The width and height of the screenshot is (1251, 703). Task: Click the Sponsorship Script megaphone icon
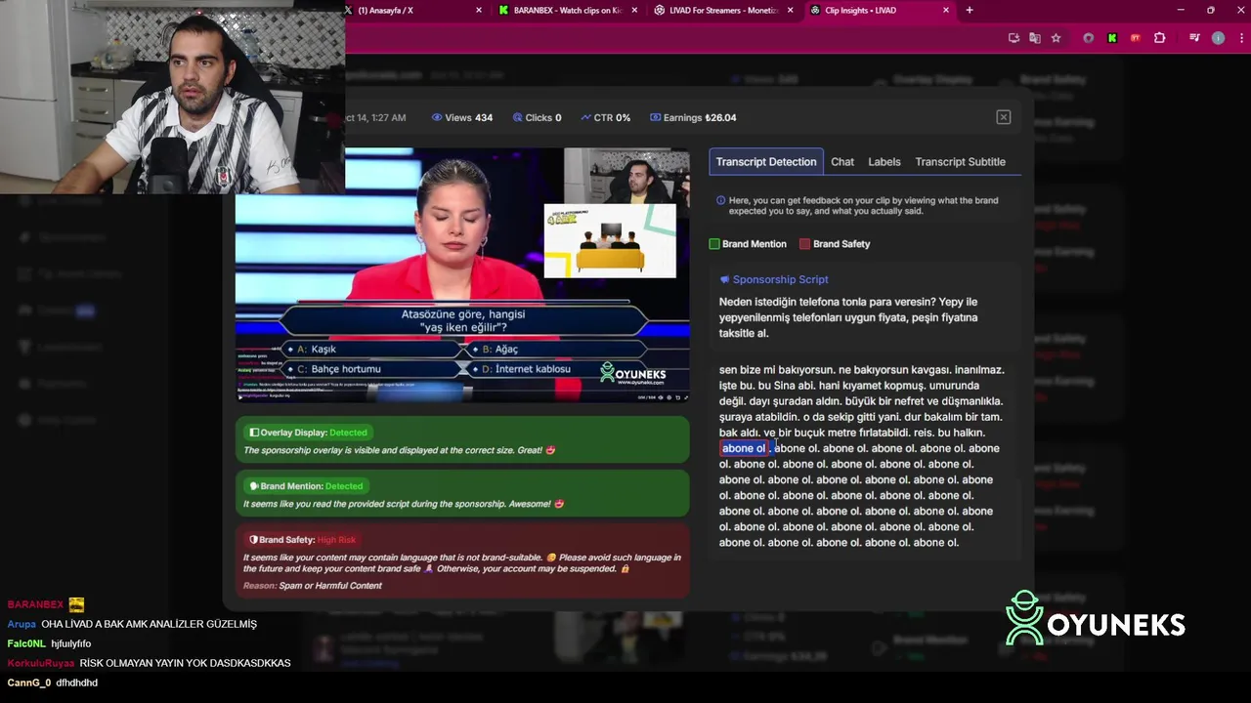724,280
